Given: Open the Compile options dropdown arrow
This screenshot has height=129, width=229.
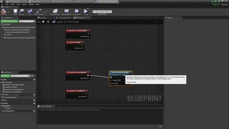Looking at the screenshot, I should coord(9,12).
